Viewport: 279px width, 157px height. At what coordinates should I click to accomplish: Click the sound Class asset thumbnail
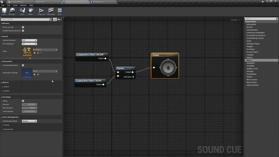pos(27,51)
